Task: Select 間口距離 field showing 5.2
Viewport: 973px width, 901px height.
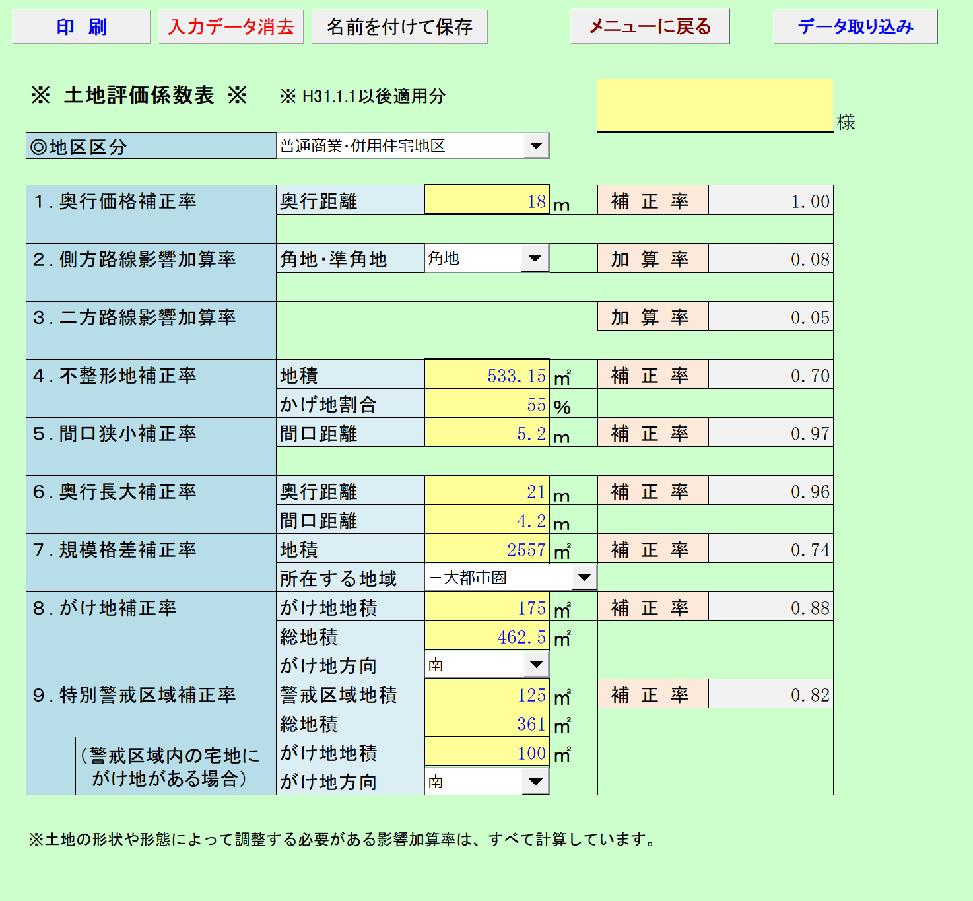Action: [487, 432]
